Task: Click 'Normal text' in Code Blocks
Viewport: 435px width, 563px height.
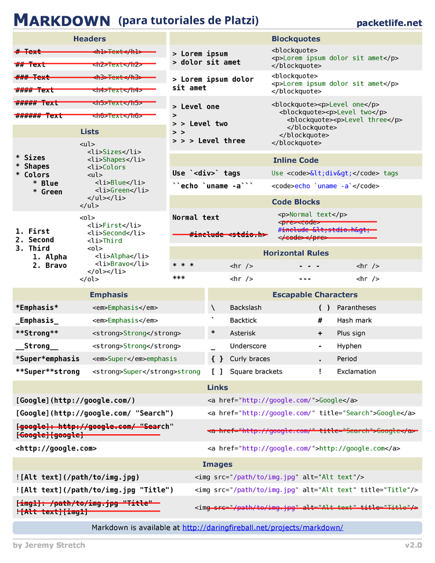Action: coord(195,217)
